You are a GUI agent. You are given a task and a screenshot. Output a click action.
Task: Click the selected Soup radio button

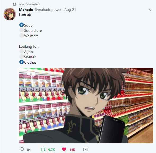tap(21, 25)
